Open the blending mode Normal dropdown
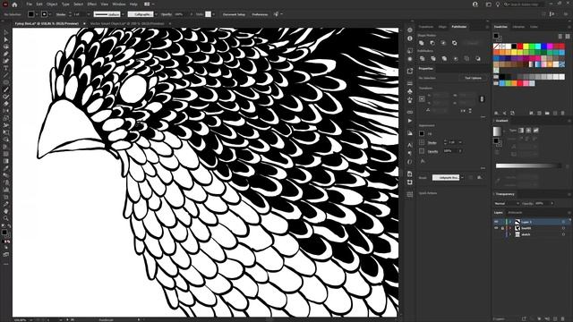This screenshot has height=322, width=573. [507, 203]
